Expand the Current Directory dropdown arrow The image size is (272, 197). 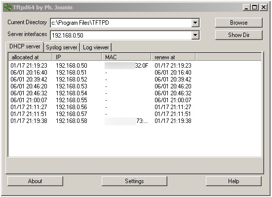point(195,23)
